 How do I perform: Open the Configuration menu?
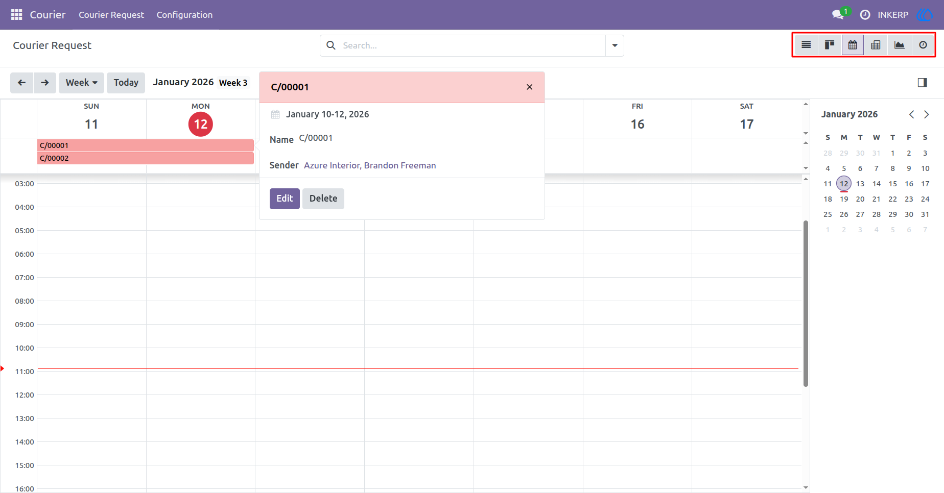click(x=184, y=15)
